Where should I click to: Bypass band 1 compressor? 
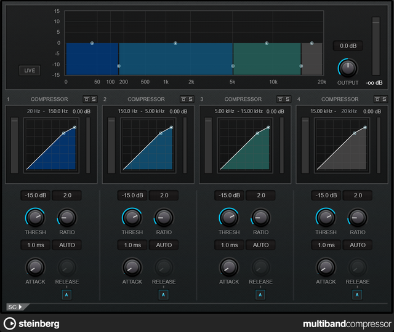tap(86, 99)
